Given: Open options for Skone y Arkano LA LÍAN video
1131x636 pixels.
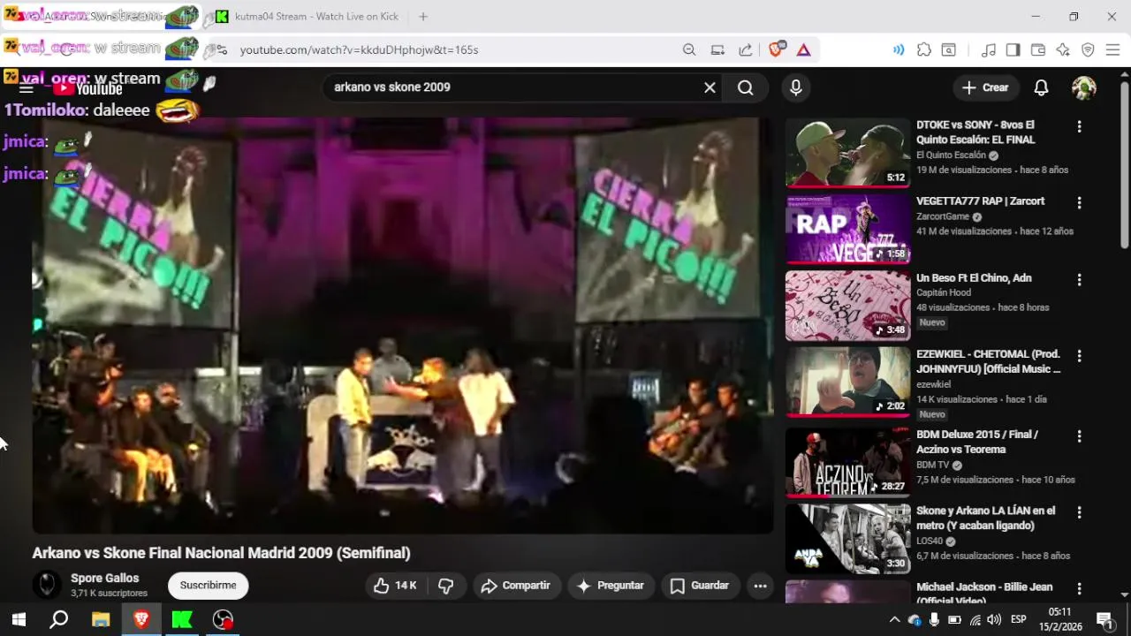Looking at the screenshot, I should click(1079, 512).
